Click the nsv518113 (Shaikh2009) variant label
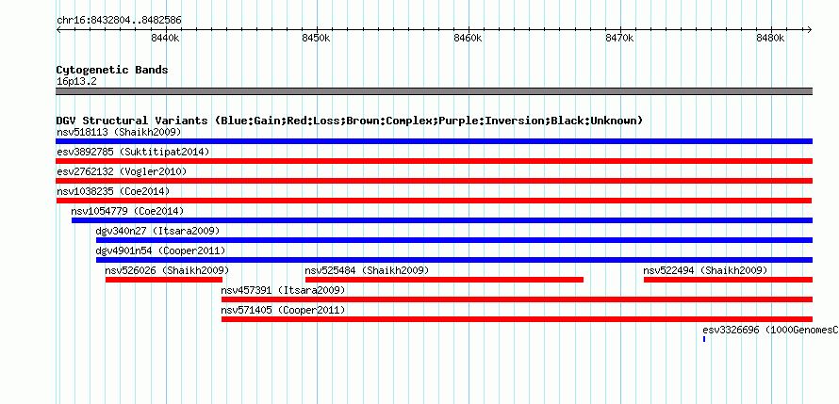 (119, 132)
